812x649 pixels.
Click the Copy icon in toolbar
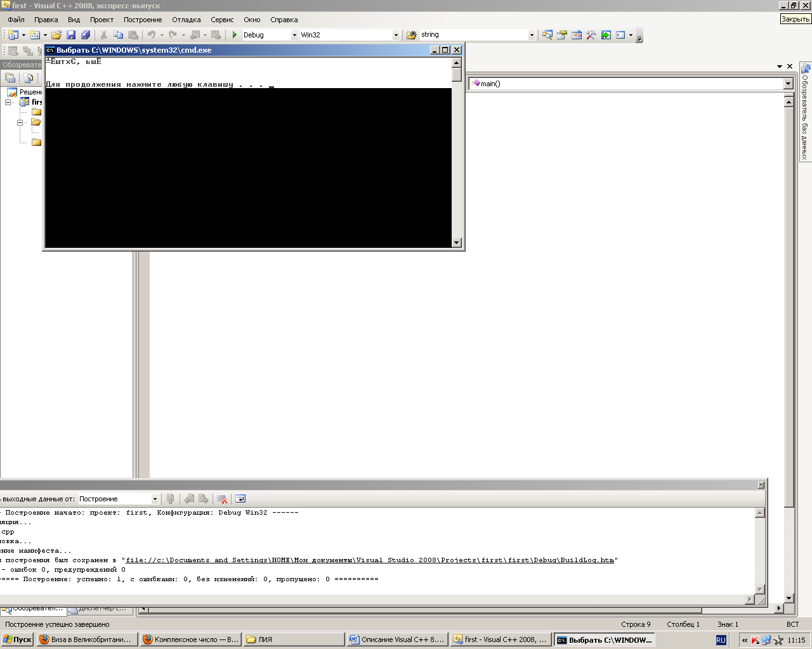[x=118, y=35]
